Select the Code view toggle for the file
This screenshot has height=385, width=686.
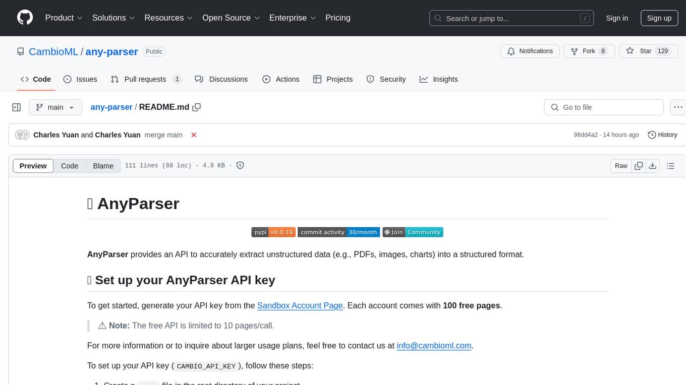[x=70, y=166]
